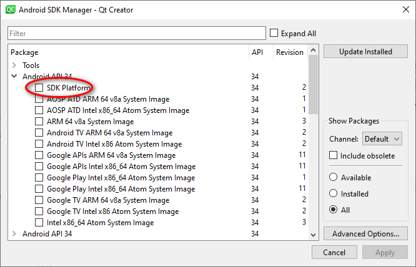Click into the Filter text field

[137, 34]
